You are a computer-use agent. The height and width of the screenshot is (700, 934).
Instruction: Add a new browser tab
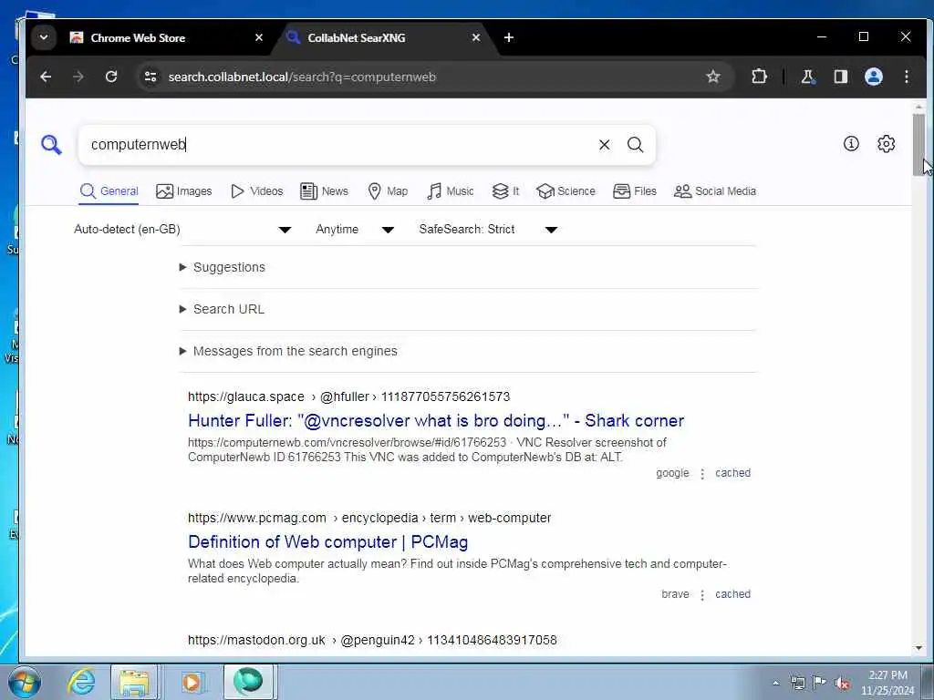509,37
